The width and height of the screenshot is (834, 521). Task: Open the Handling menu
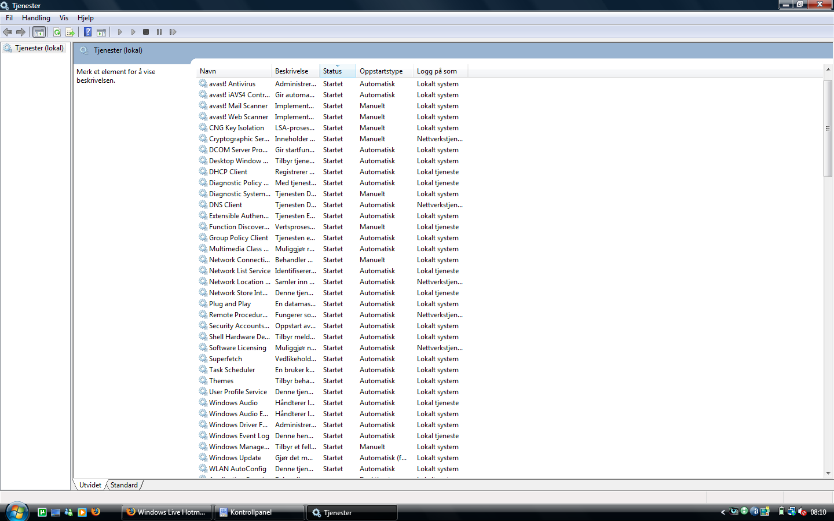point(36,18)
